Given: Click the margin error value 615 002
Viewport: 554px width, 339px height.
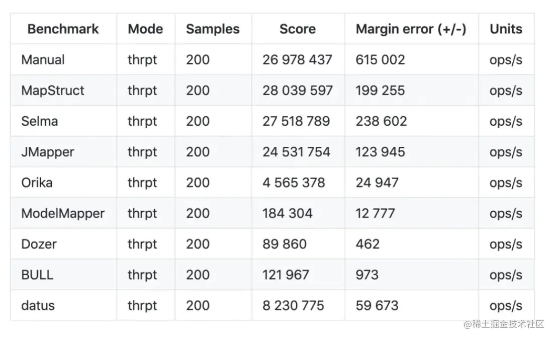Looking at the screenshot, I should tap(380, 60).
